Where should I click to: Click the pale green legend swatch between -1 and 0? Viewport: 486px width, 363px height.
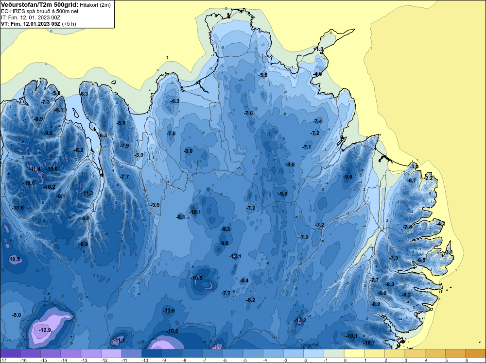334,353
